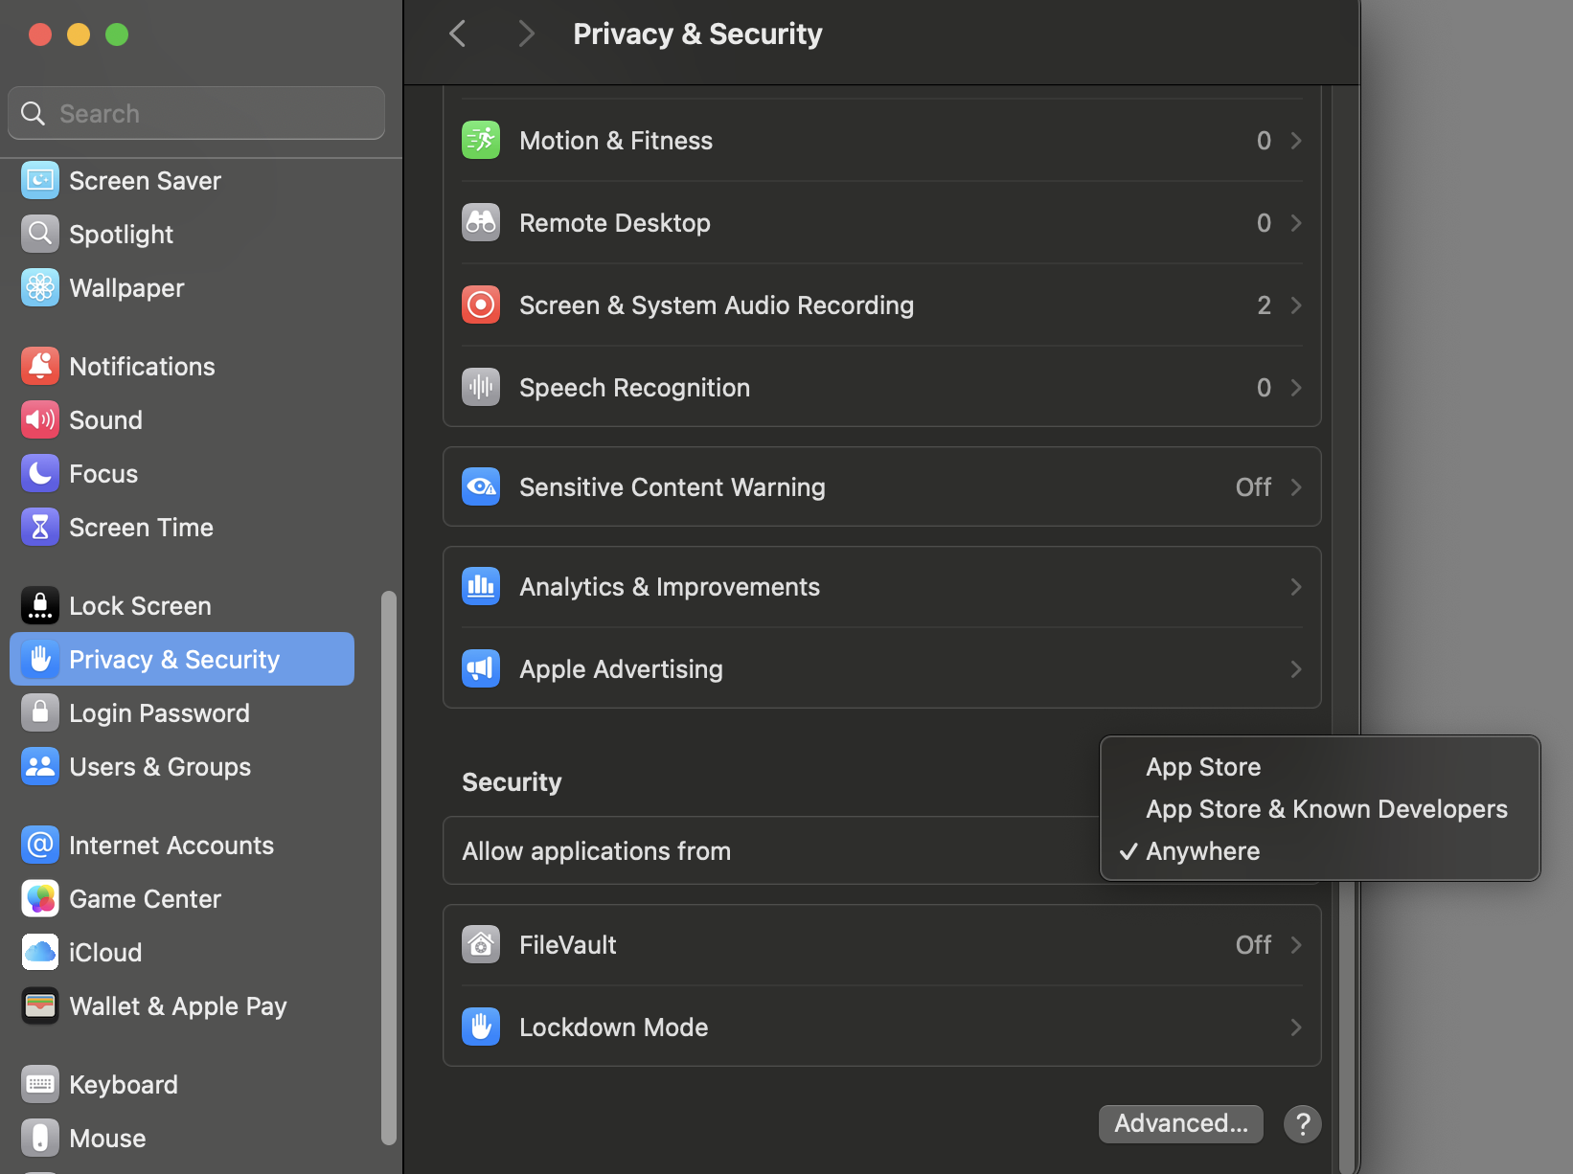Select Wallet & Apple Pay icon
The width and height of the screenshot is (1573, 1174).
click(40, 1005)
